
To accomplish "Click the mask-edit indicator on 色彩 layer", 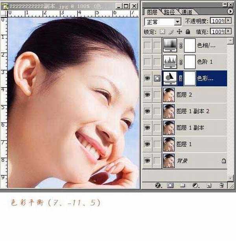I will (157, 78).
